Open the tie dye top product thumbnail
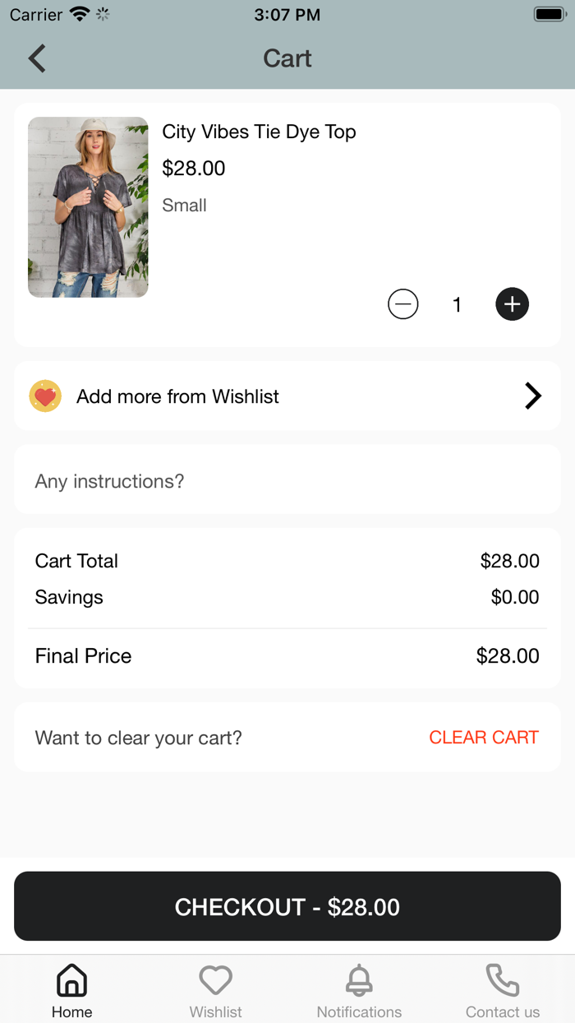 tap(88, 207)
